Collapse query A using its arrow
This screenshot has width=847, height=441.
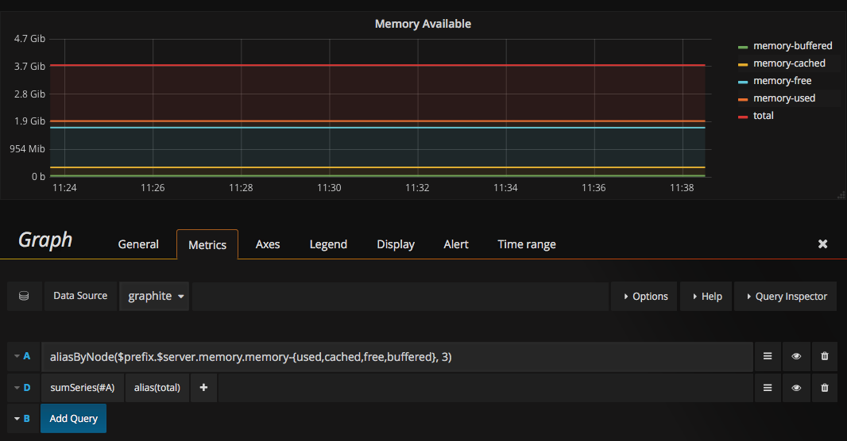[17, 356]
